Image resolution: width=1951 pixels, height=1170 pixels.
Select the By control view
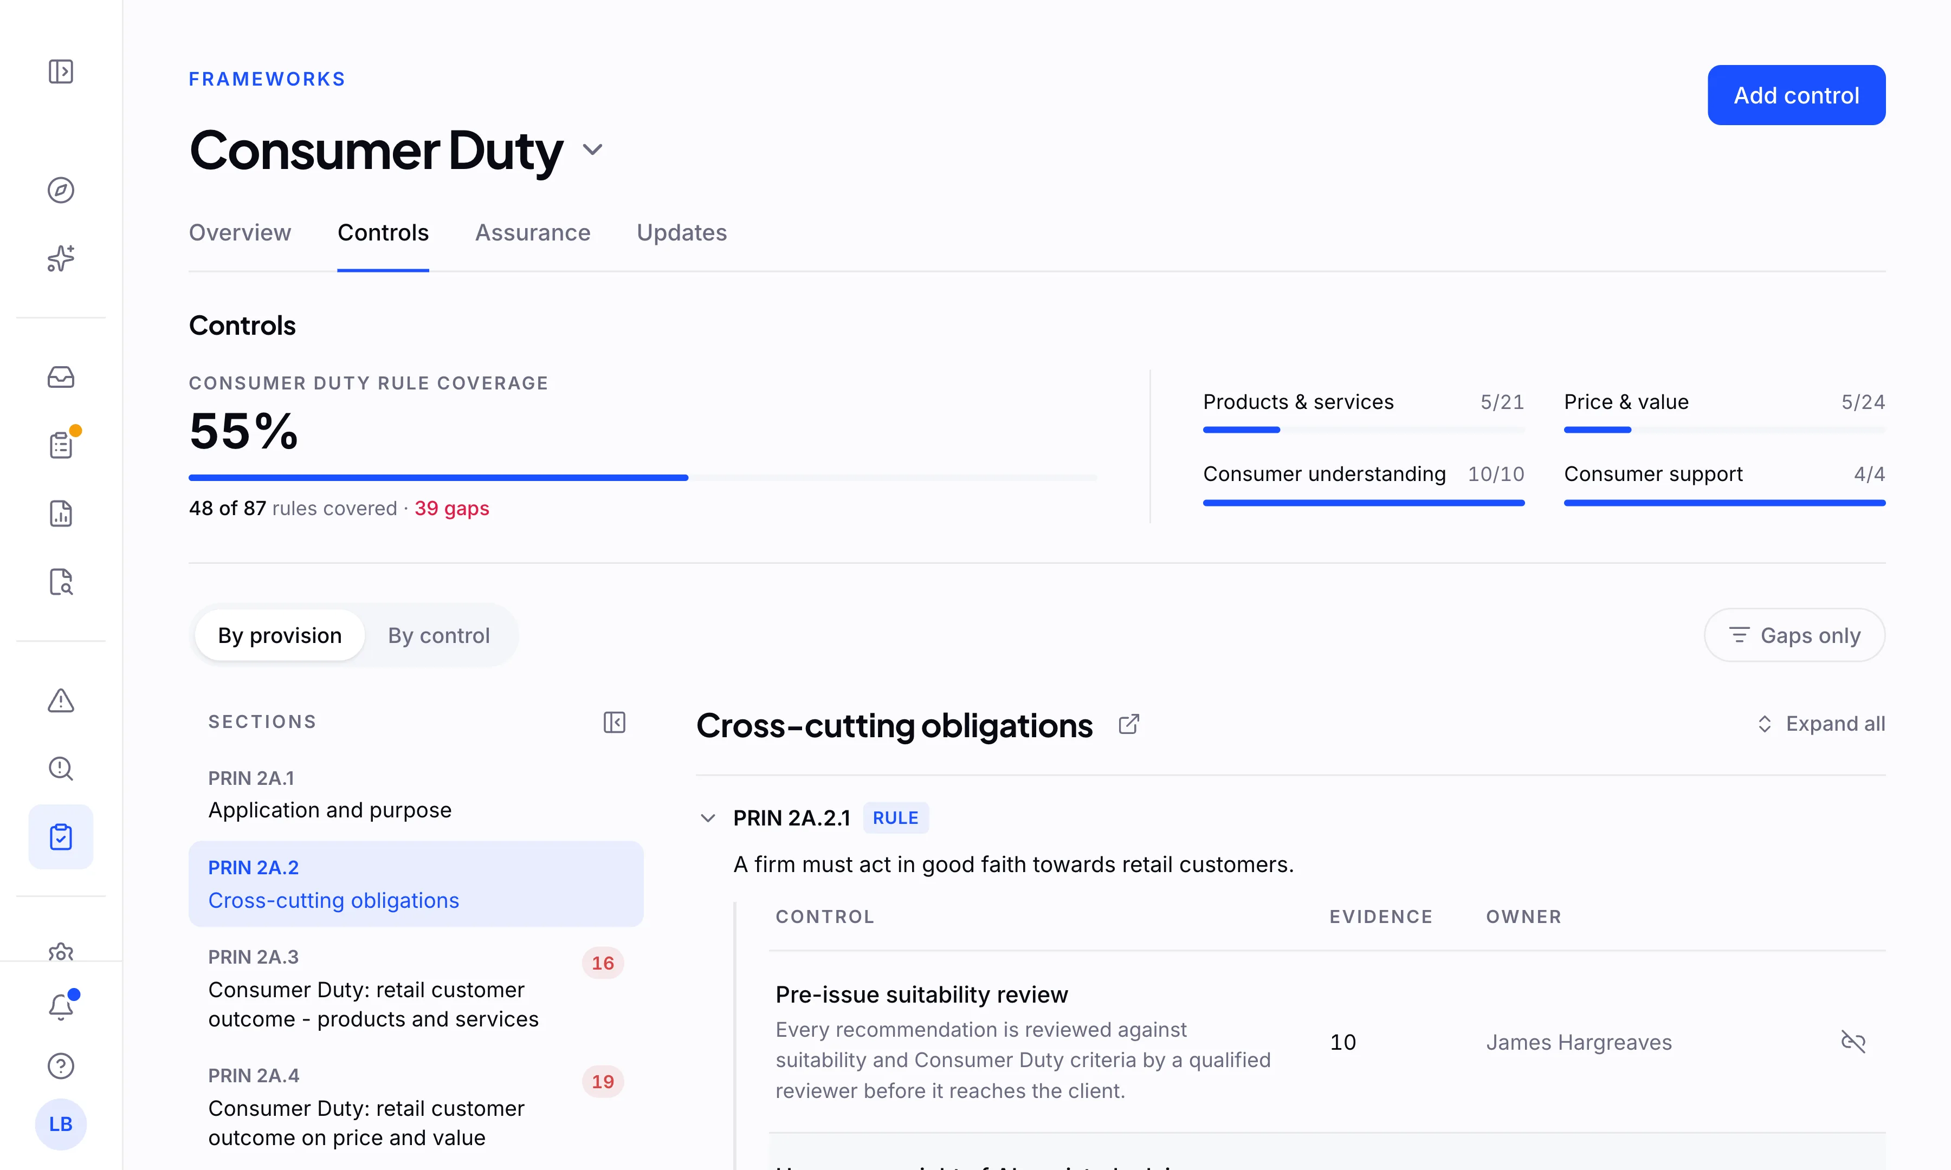438,635
